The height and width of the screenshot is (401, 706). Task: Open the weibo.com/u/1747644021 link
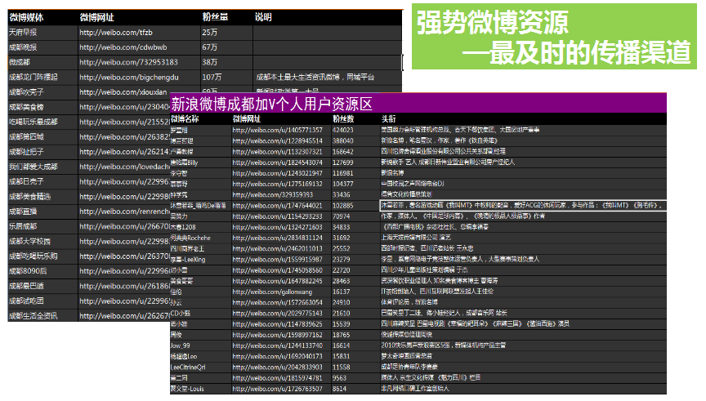(277, 206)
